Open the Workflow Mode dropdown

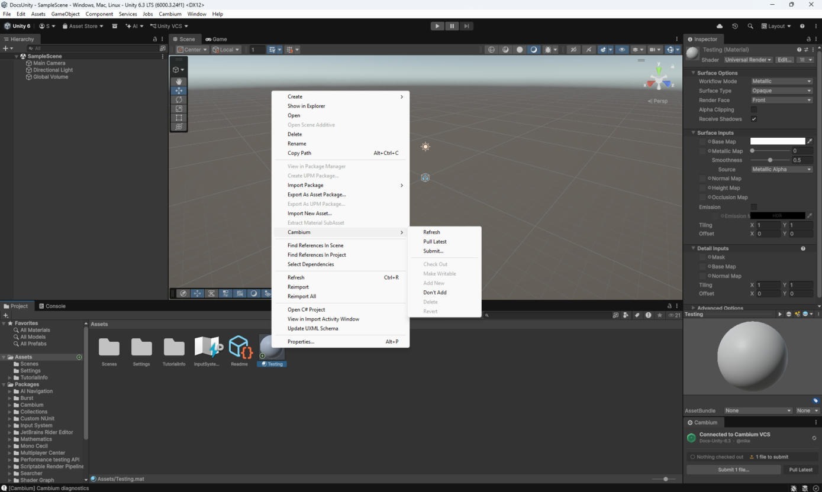pyautogui.click(x=782, y=81)
